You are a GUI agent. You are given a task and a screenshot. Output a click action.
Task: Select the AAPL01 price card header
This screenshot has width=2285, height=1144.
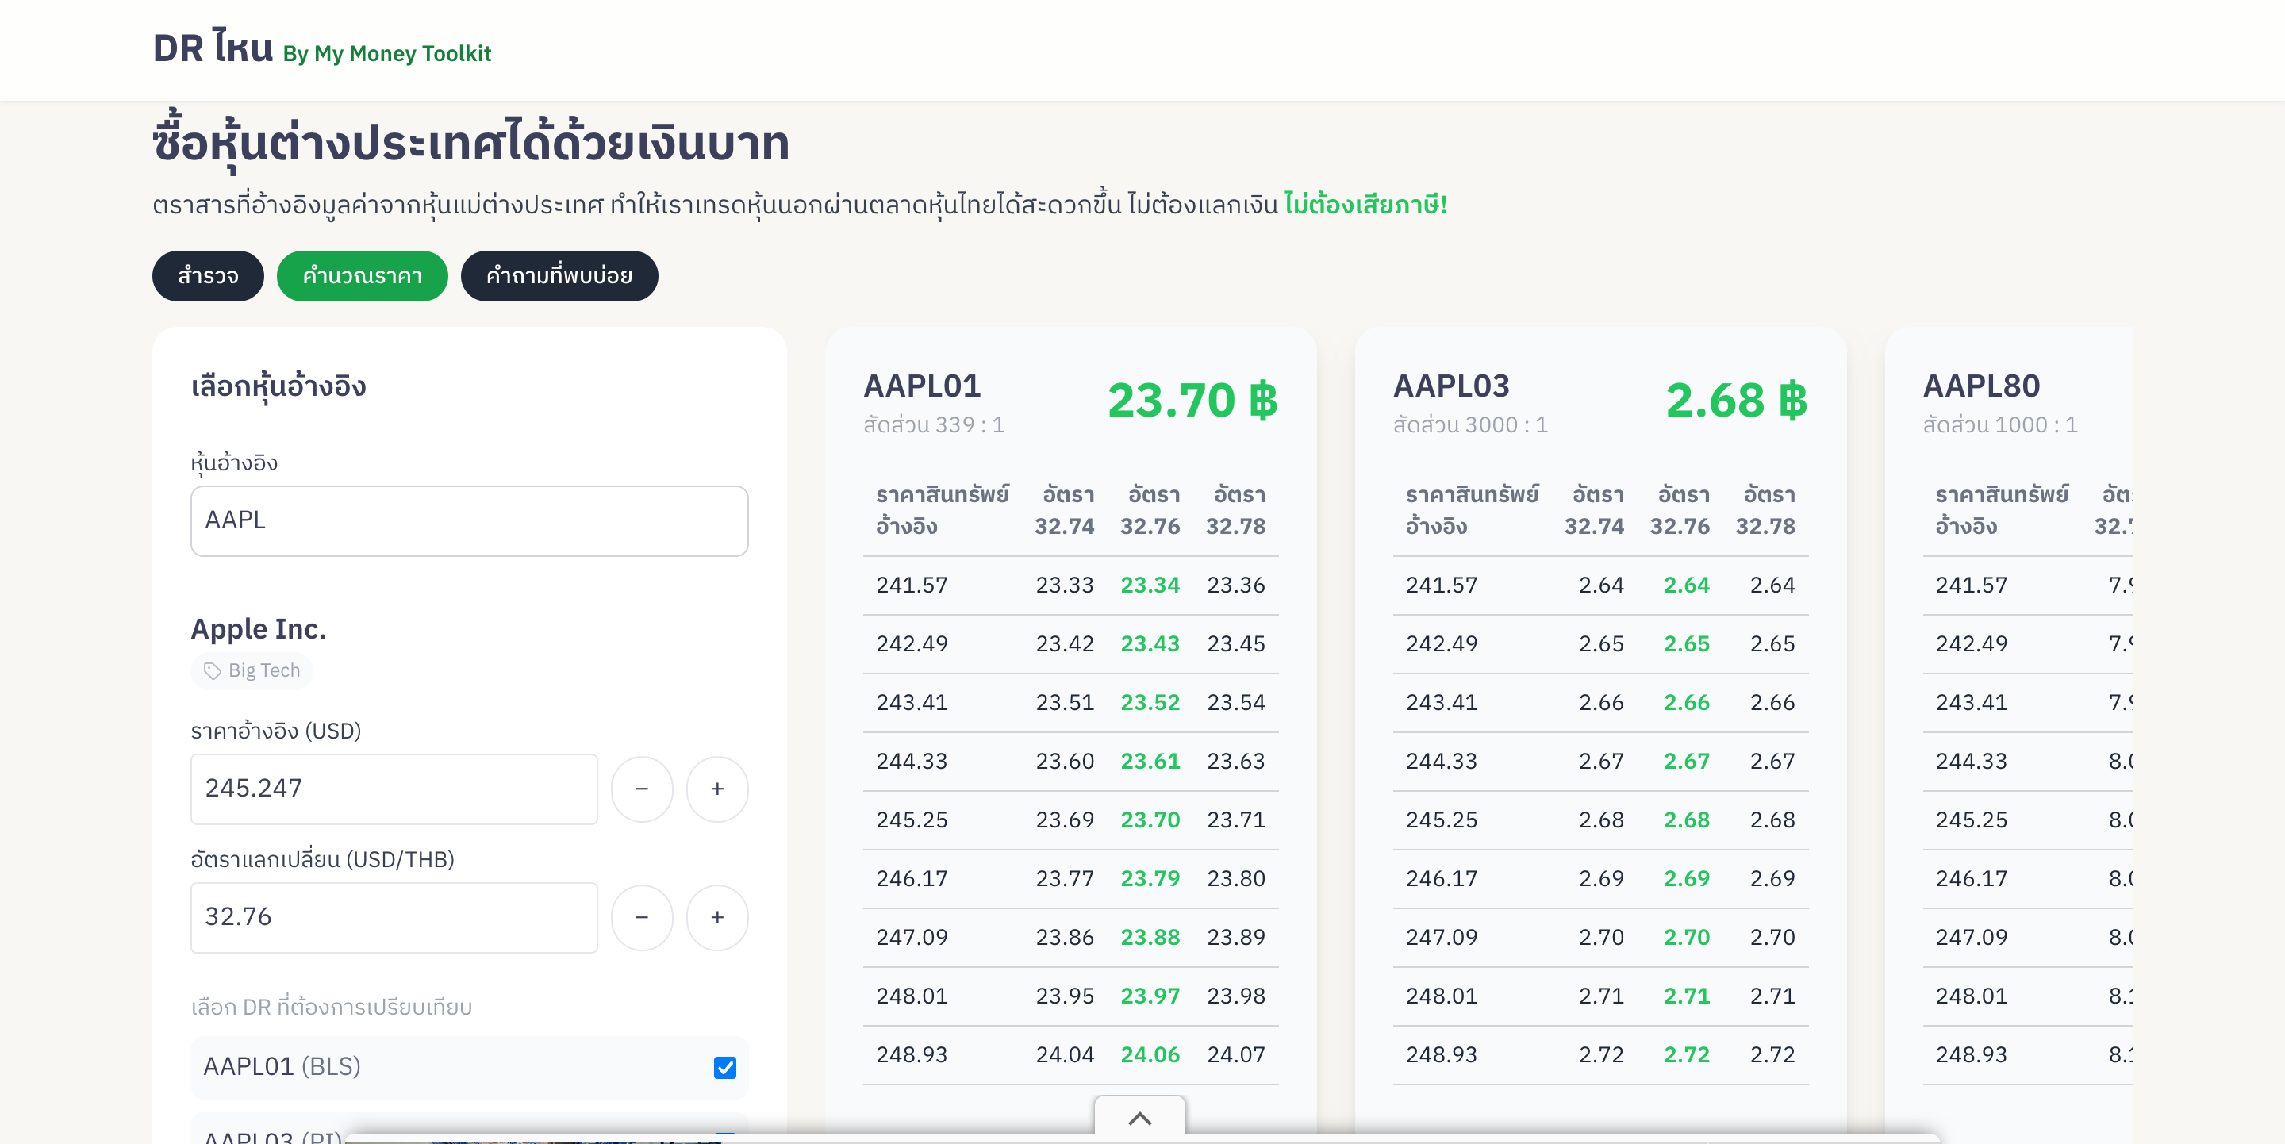pos(923,386)
